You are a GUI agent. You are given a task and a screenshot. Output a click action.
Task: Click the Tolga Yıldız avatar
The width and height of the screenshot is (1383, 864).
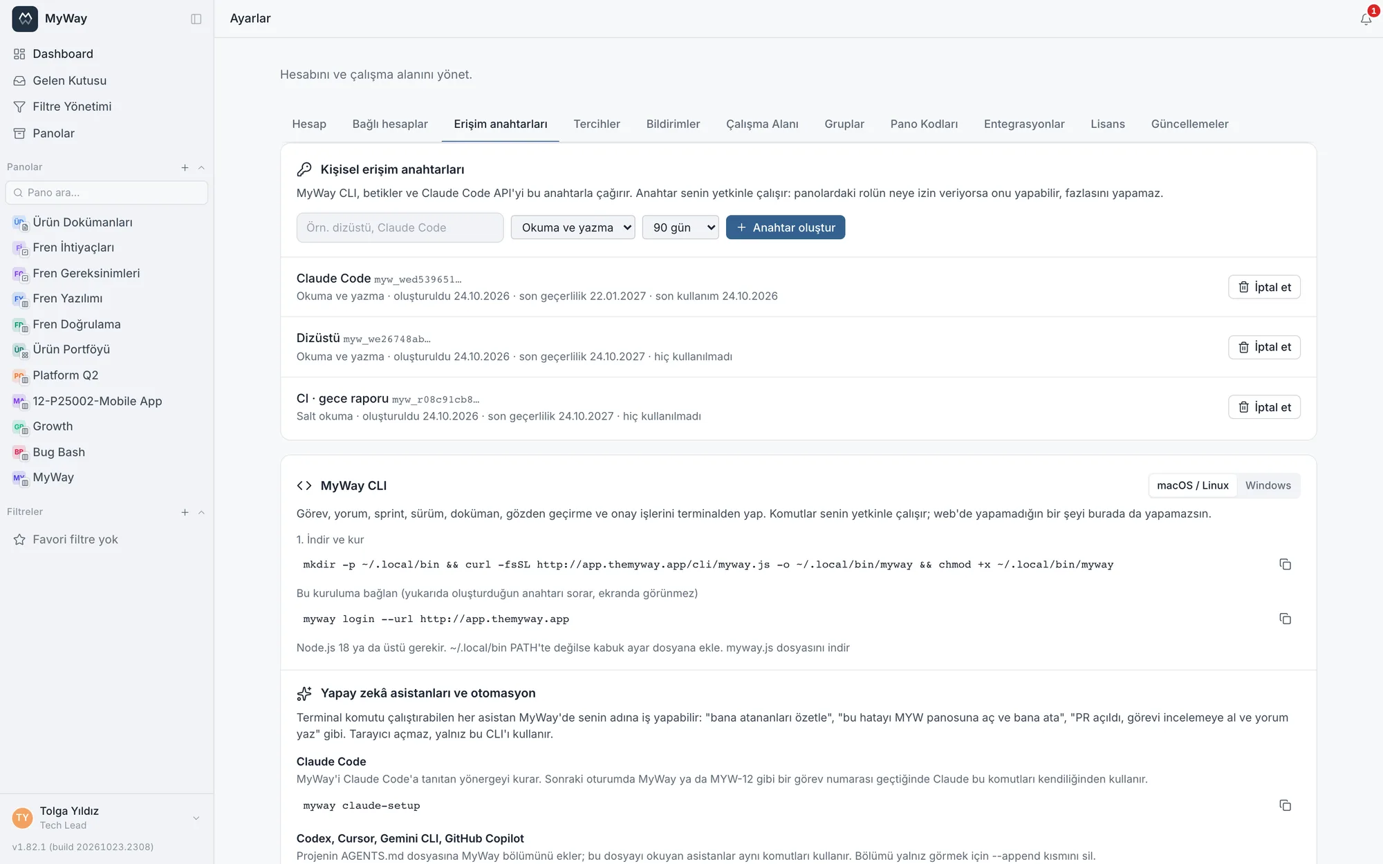point(22,818)
